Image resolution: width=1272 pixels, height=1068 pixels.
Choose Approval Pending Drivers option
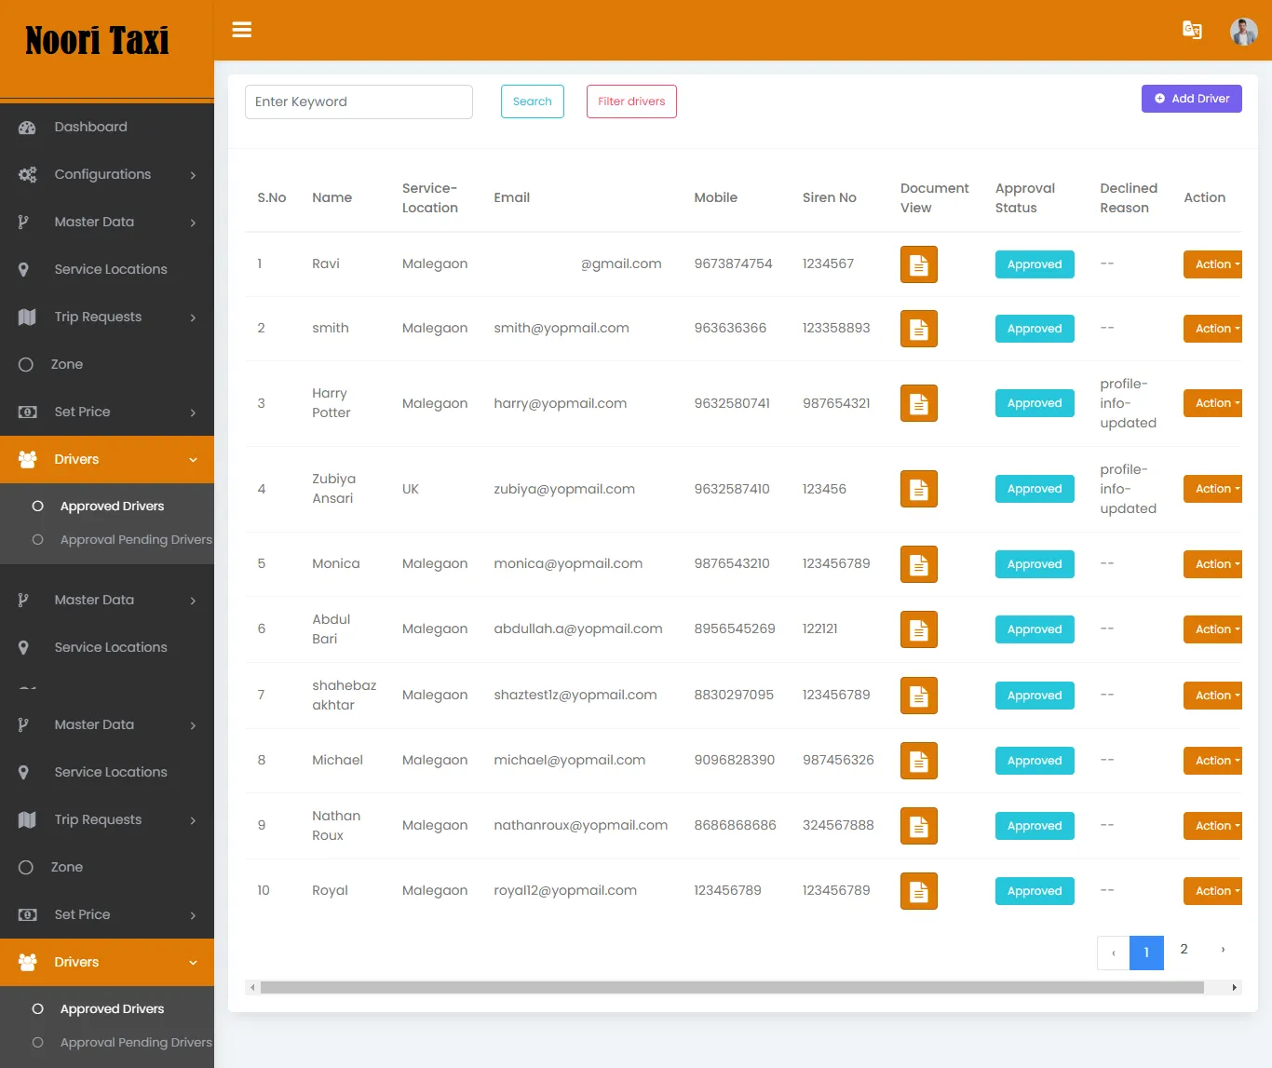pyautogui.click(x=37, y=539)
